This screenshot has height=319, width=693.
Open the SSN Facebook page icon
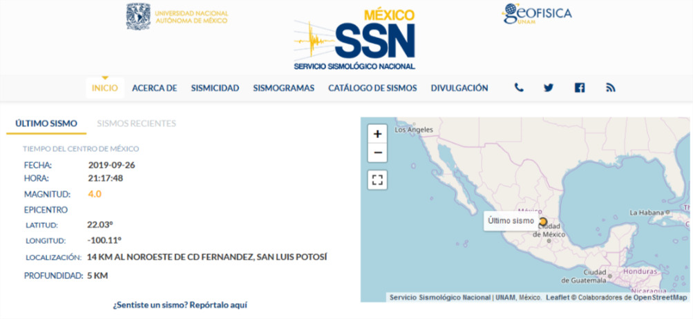(580, 88)
